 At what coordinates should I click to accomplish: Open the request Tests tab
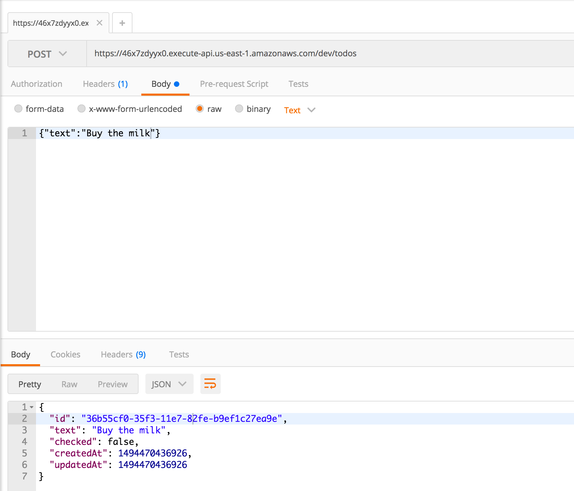point(298,84)
